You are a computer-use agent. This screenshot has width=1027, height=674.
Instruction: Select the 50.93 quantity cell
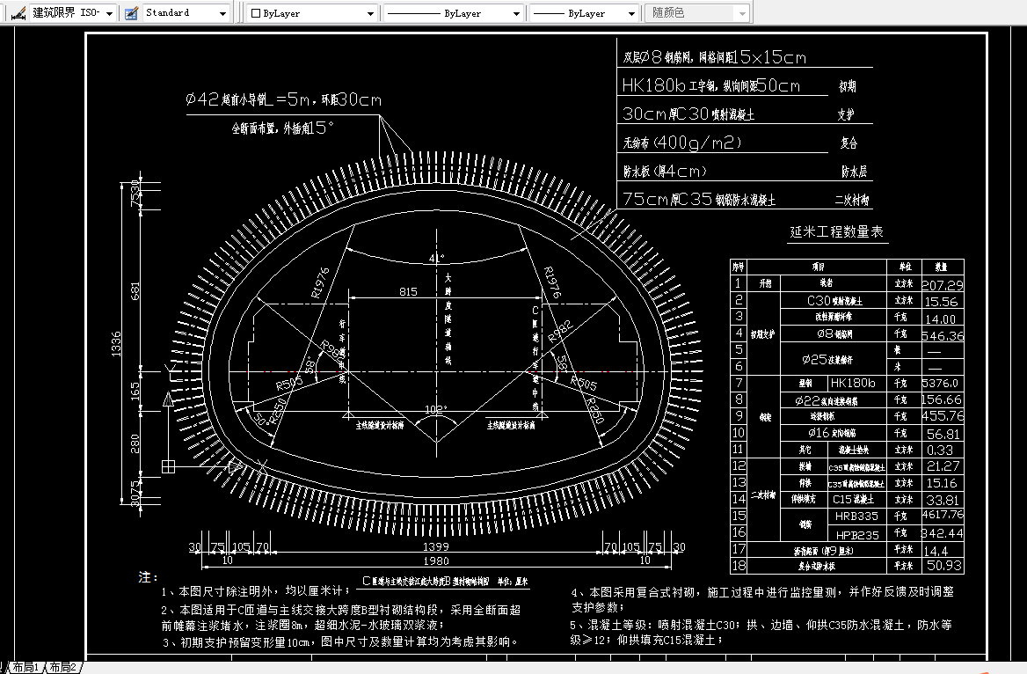point(943,565)
